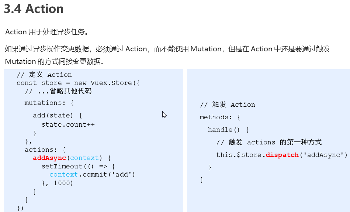Click the "actions: {" code line
Image resolution: width=350 pixels, height=212 pixels.
(x=45, y=150)
